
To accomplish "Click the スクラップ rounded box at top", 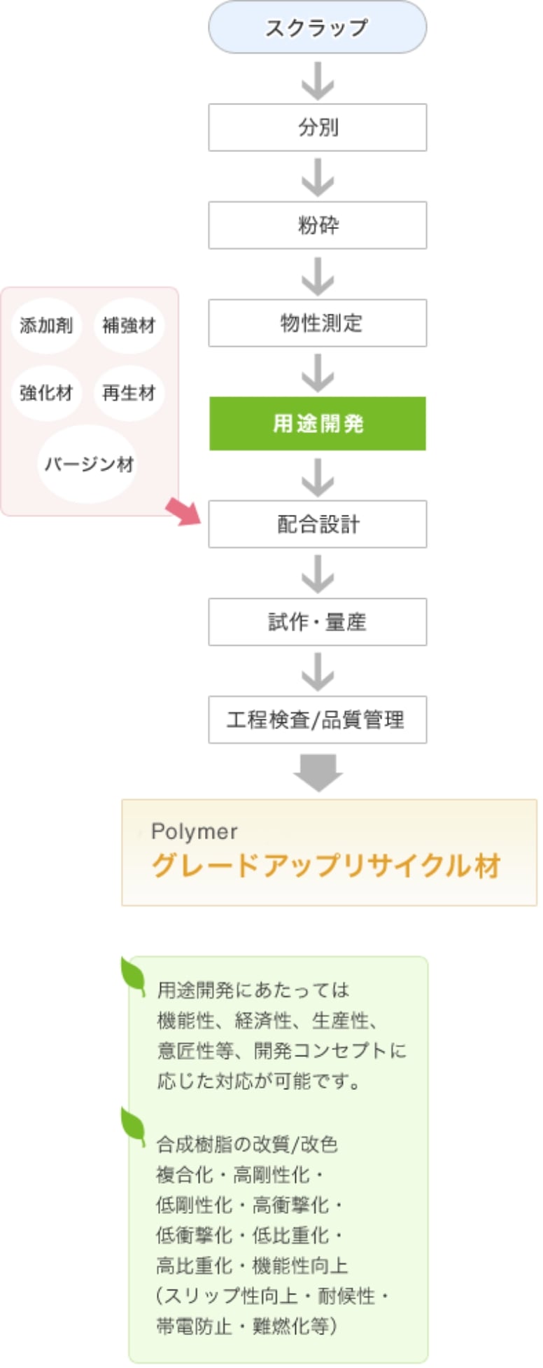I will coord(318,27).
